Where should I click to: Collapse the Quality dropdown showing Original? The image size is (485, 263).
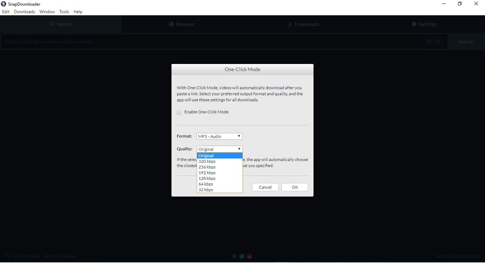pos(219,149)
